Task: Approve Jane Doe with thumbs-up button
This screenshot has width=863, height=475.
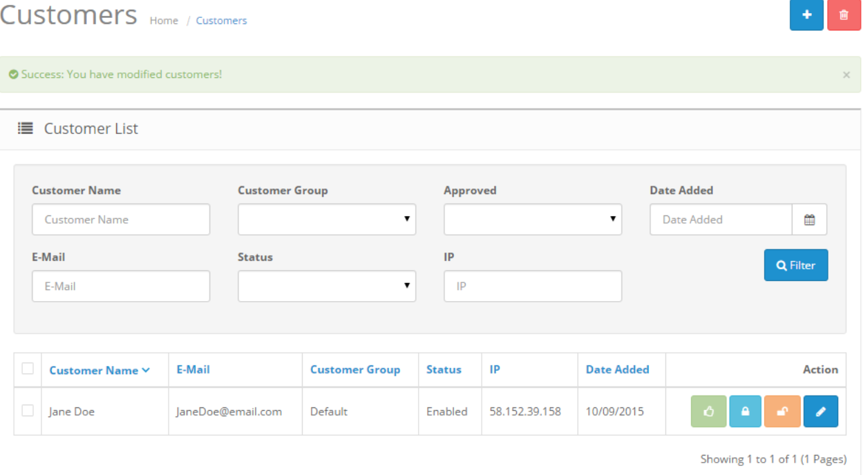Action: (x=708, y=411)
